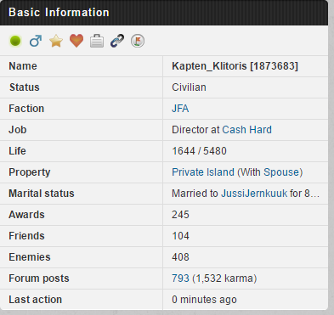Click the Awards count 245
The image size is (334, 315).
(x=180, y=215)
